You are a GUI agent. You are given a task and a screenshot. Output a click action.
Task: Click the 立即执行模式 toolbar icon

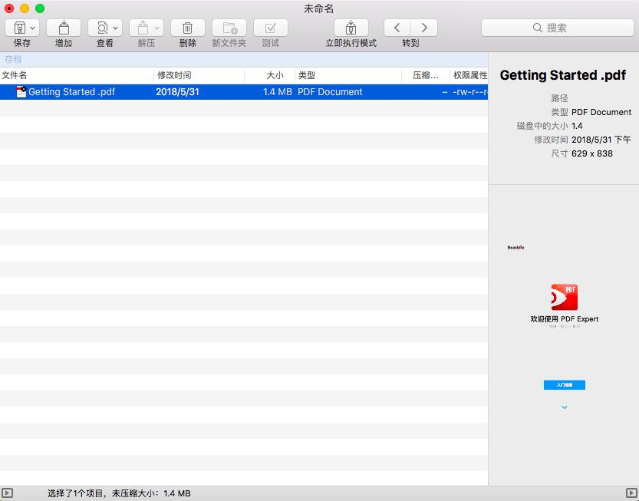click(x=351, y=28)
